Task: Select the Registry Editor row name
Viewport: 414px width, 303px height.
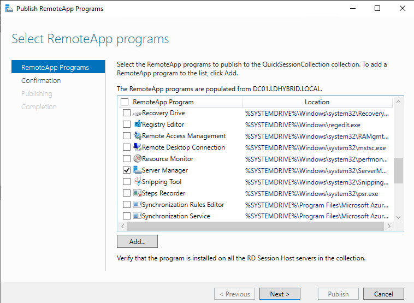Action: pyautogui.click(x=163, y=124)
